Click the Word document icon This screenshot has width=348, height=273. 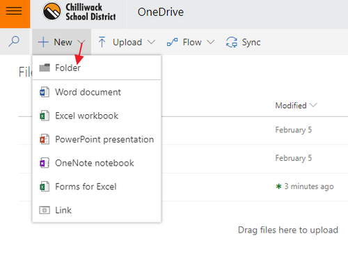click(45, 92)
